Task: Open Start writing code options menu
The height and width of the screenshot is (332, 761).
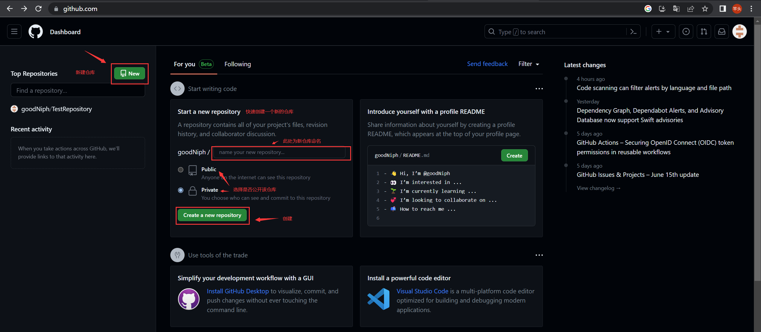Action: 539,89
